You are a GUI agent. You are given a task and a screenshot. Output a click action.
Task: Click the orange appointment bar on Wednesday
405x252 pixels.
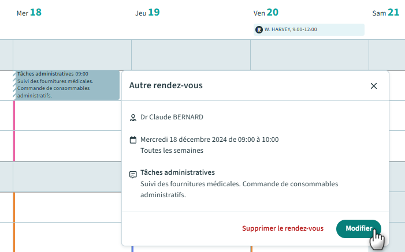[x=14, y=221]
